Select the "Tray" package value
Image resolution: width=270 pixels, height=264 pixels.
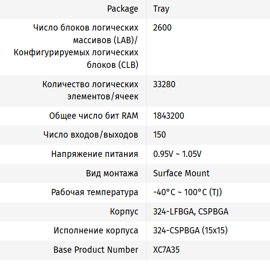(161, 9)
